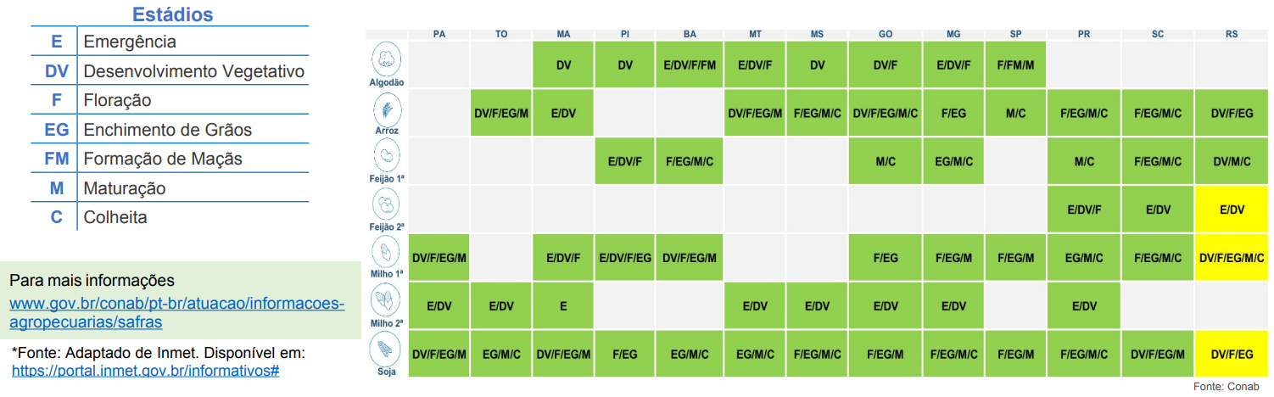This screenshot has height=397, width=1274.
Task: Click the Arroz rice crop icon
Action: (x=387, y=108)
